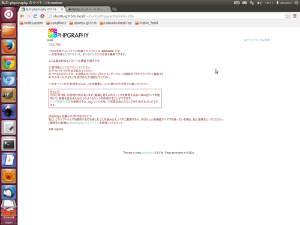Open the text editor launcher icon
Viewport: 300px width, 225px height.
8,128
